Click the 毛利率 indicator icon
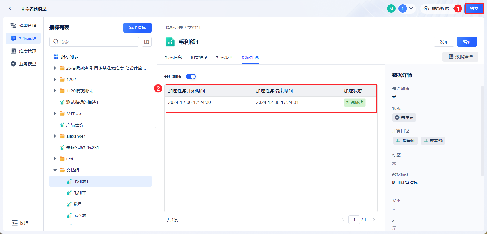Image resolution: width=487 pixels, height=234 pixels. pyautogui.click(x=69, y=193)
